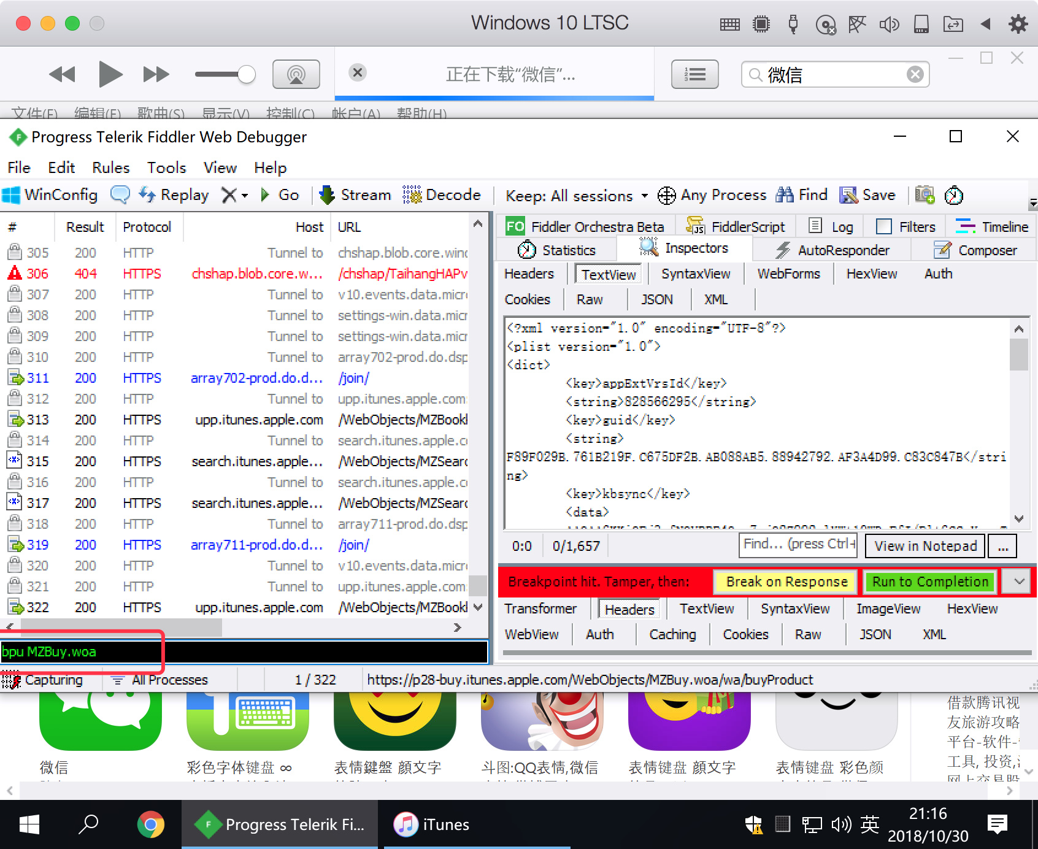This screenshot has width=1038, height=849.
Task: Switch to the Timeline tab
Action: (991, 227)
